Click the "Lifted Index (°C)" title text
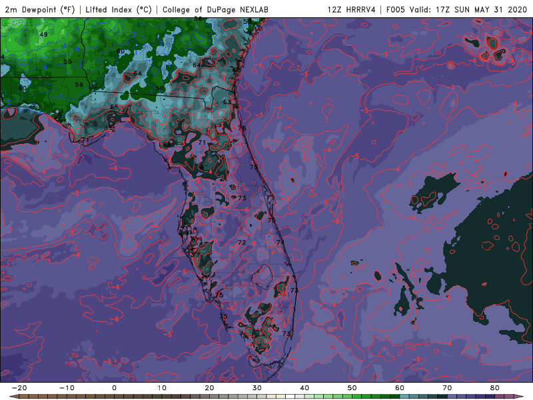Viewport: 533px width, 400px height. click(x=119, y=9)
